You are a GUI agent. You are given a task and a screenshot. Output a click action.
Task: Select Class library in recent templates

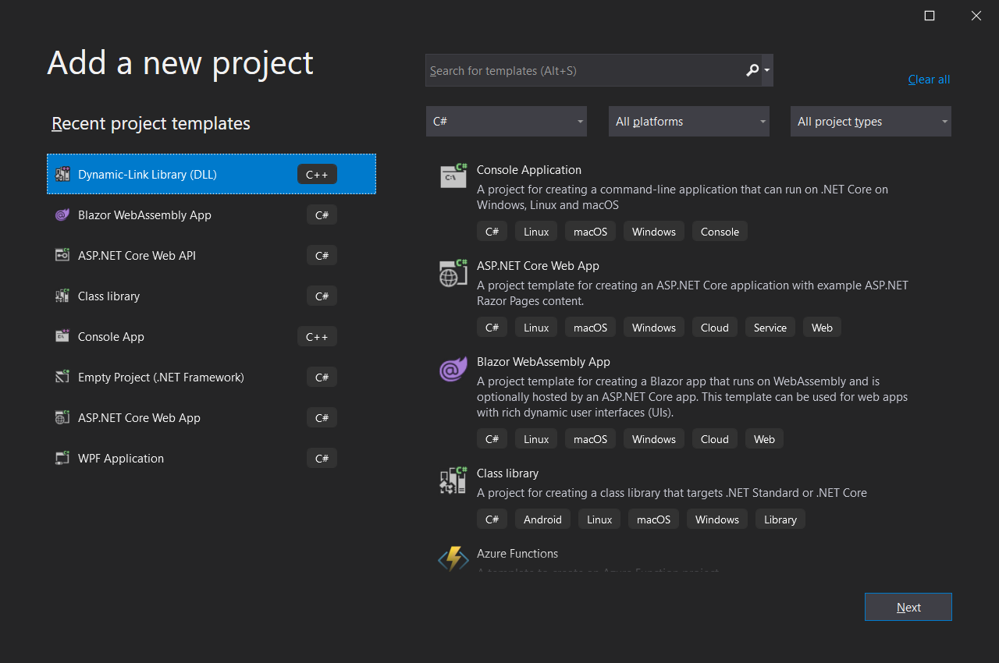pyautogui.click(x=212, y=296)
